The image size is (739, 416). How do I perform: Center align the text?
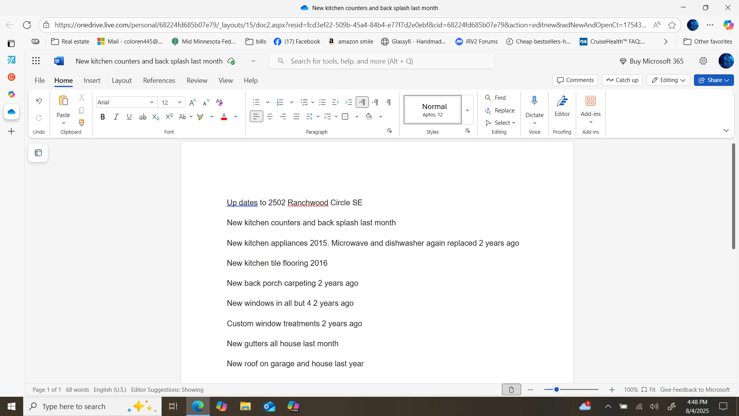click(270, 116)
